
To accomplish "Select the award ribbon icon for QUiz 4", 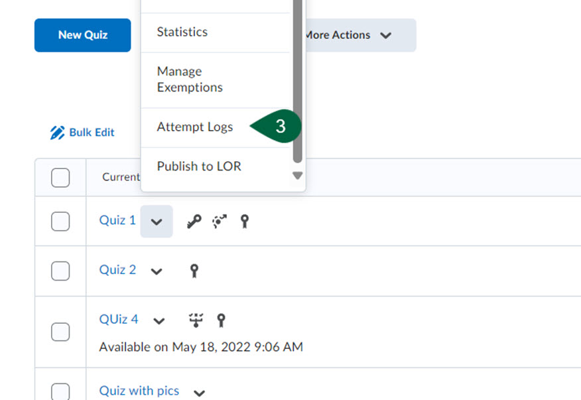I will [x=221, y=320].
